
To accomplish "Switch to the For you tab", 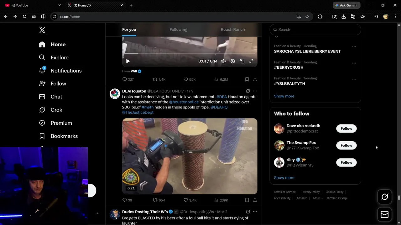I will click(x=129, y=29).
